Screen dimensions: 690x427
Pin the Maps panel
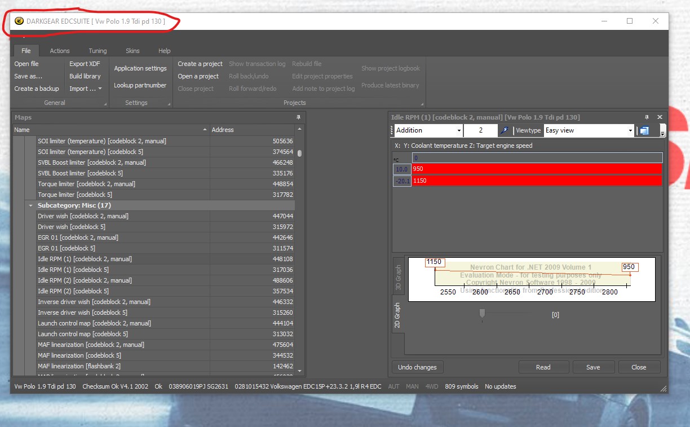[298, 117]
